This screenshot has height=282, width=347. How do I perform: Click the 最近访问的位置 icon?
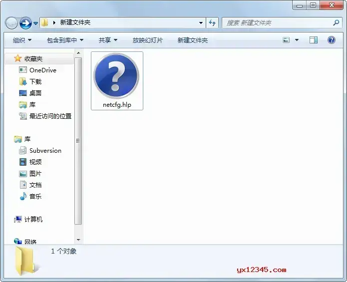[x=23, y=116]
